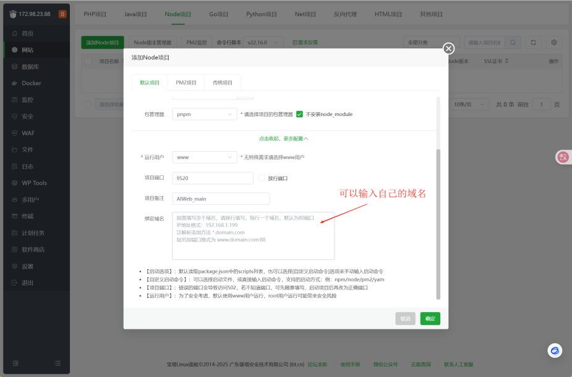Tick the checkbox beside 请选择批量 dropdown
Image resolution: width=572 pixels, height=377 pixels.
point(88,104)
